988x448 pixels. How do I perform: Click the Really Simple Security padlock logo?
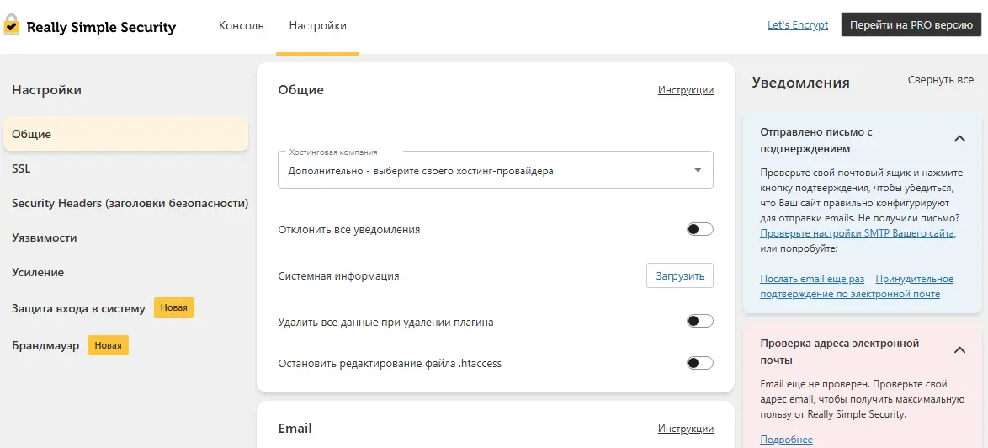coord(12,26)
